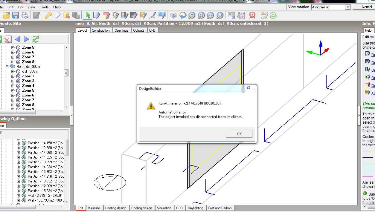Expand the dsf_90cm zone under North_dsf_90cm
Screen dimensions: 375x212
pyautogui.click(x=13, y=71)
